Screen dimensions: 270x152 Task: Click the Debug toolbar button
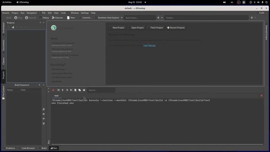coord(44,18)
